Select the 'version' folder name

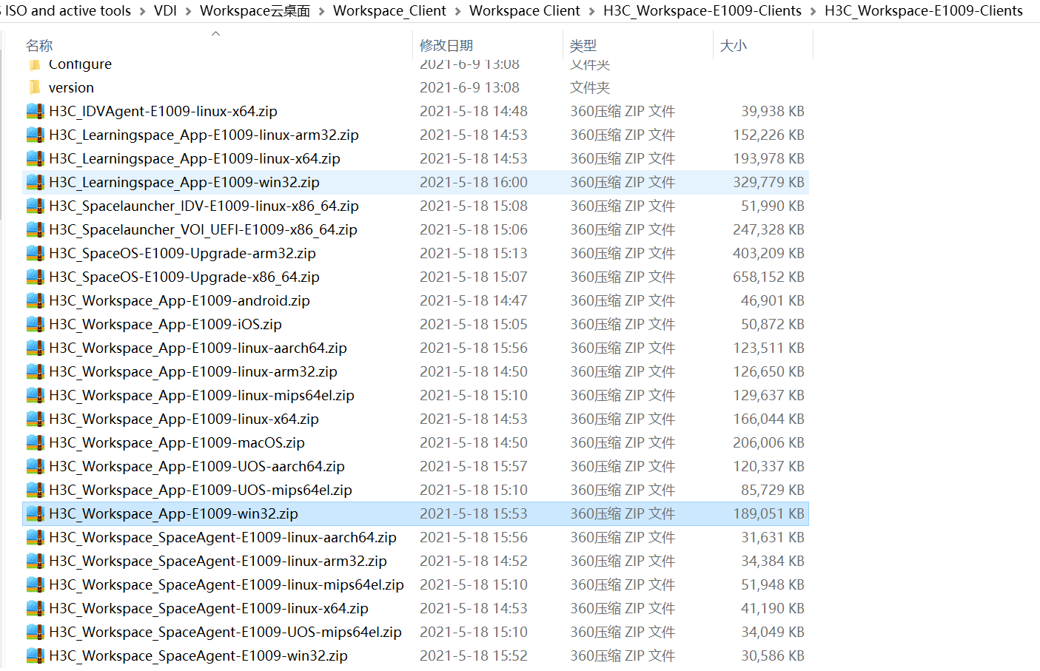click(71, 87)
